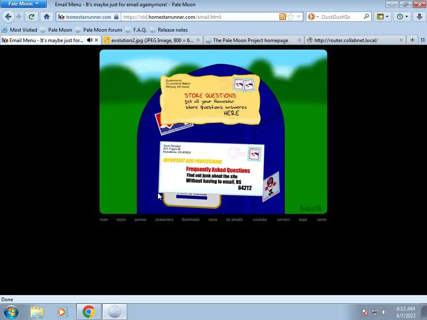Open the system volume tray icon
This screenshot has width=427, height=320.
[384, 312]
